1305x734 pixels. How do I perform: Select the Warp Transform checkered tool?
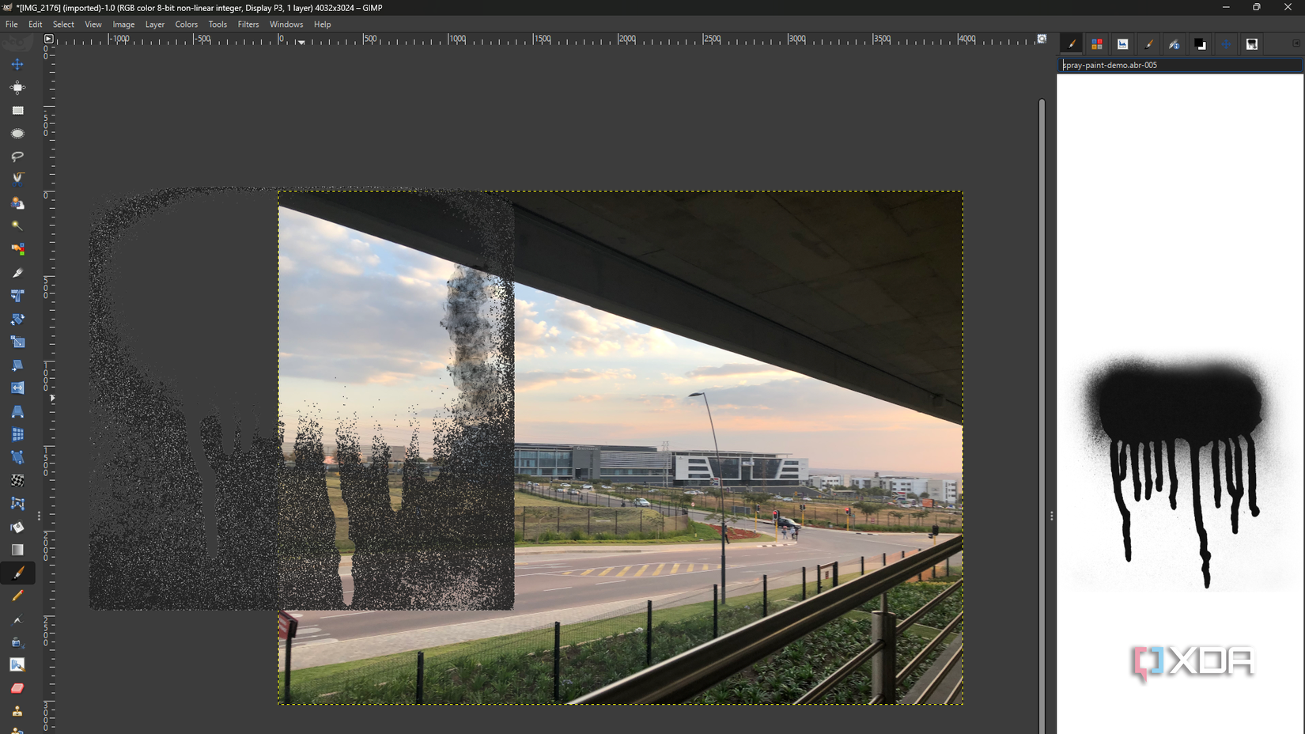[17, 481]
